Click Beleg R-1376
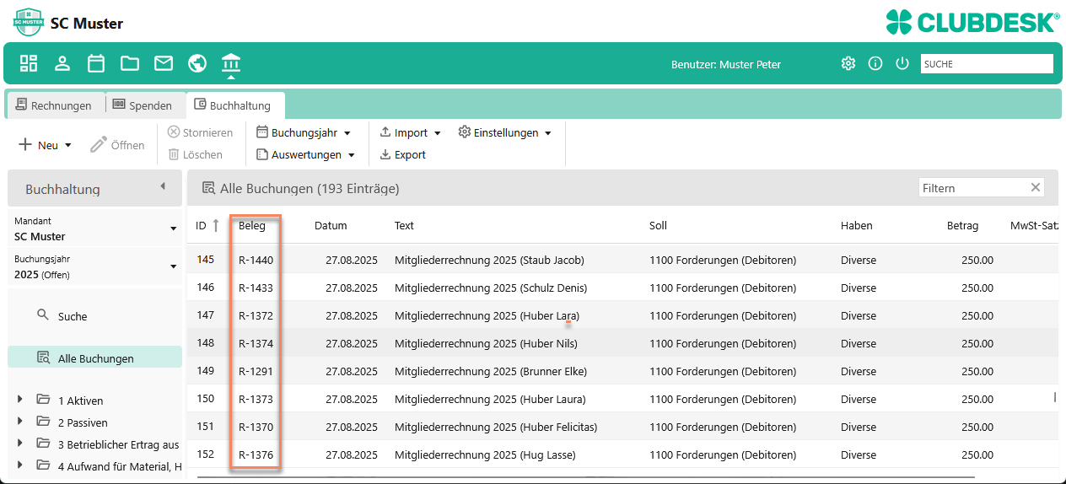The image size is (1066, 484). pyautogui.click(x=256, y=454)
